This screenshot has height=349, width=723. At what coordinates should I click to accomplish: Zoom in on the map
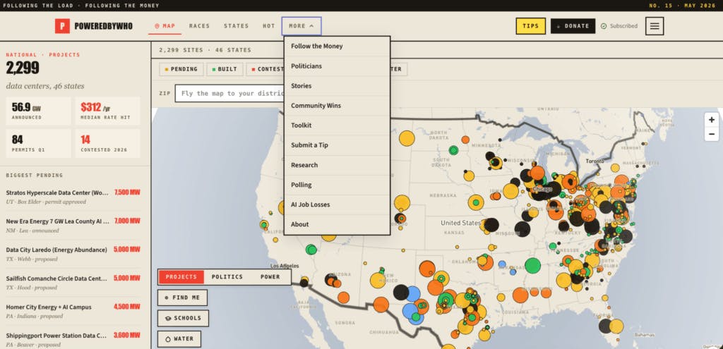click(712, 120)
